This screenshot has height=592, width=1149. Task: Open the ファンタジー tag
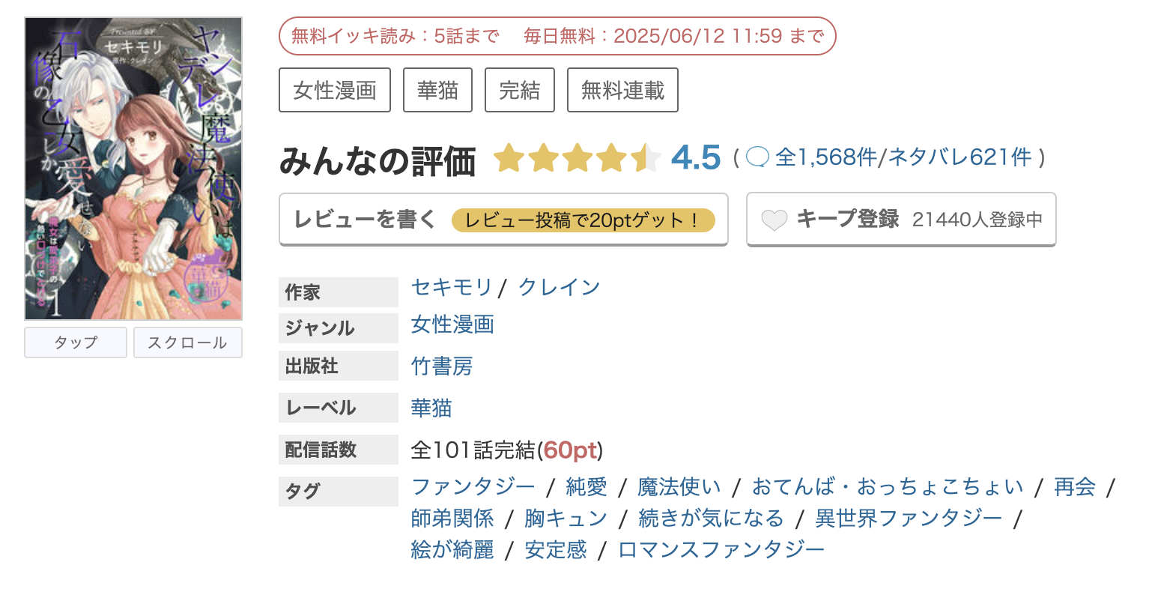(473, 486)
